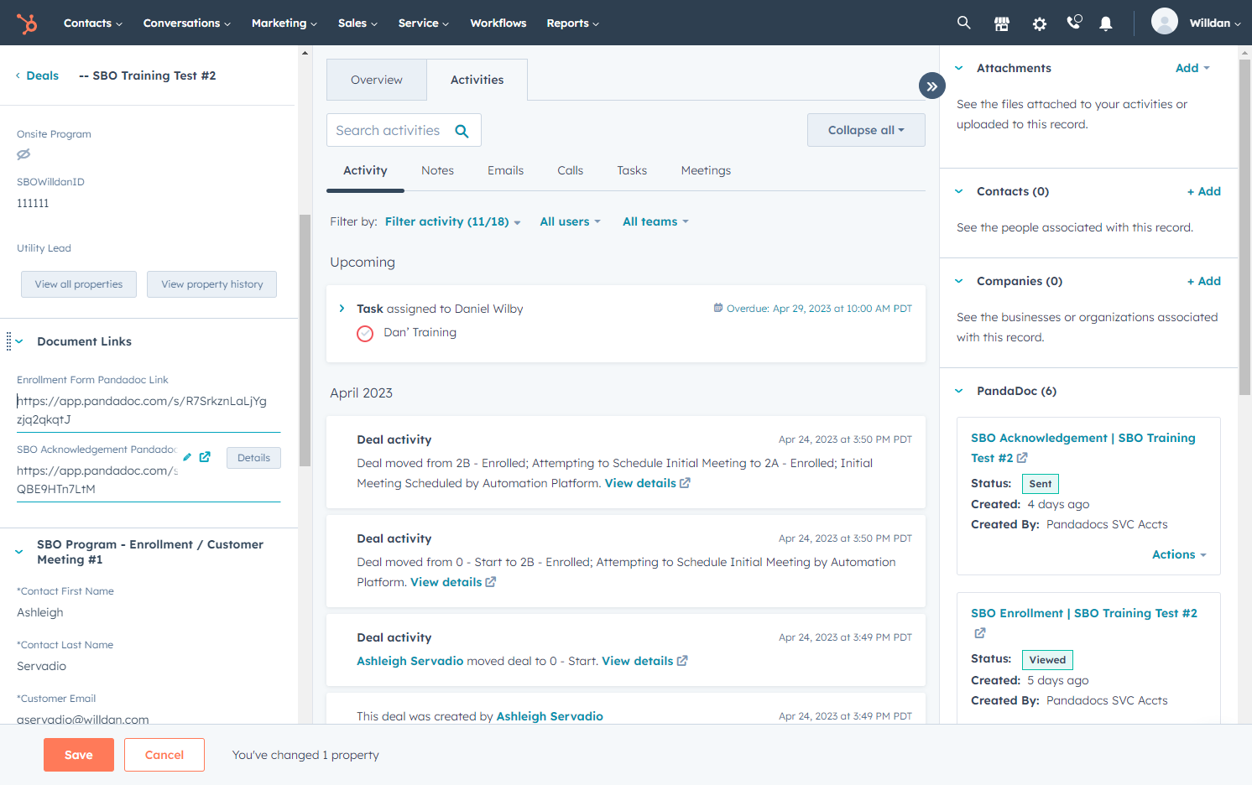1252x785 pixels.
Task: Collapse the Document Links section
Action: pyautogui.click(x=19, y=341)
